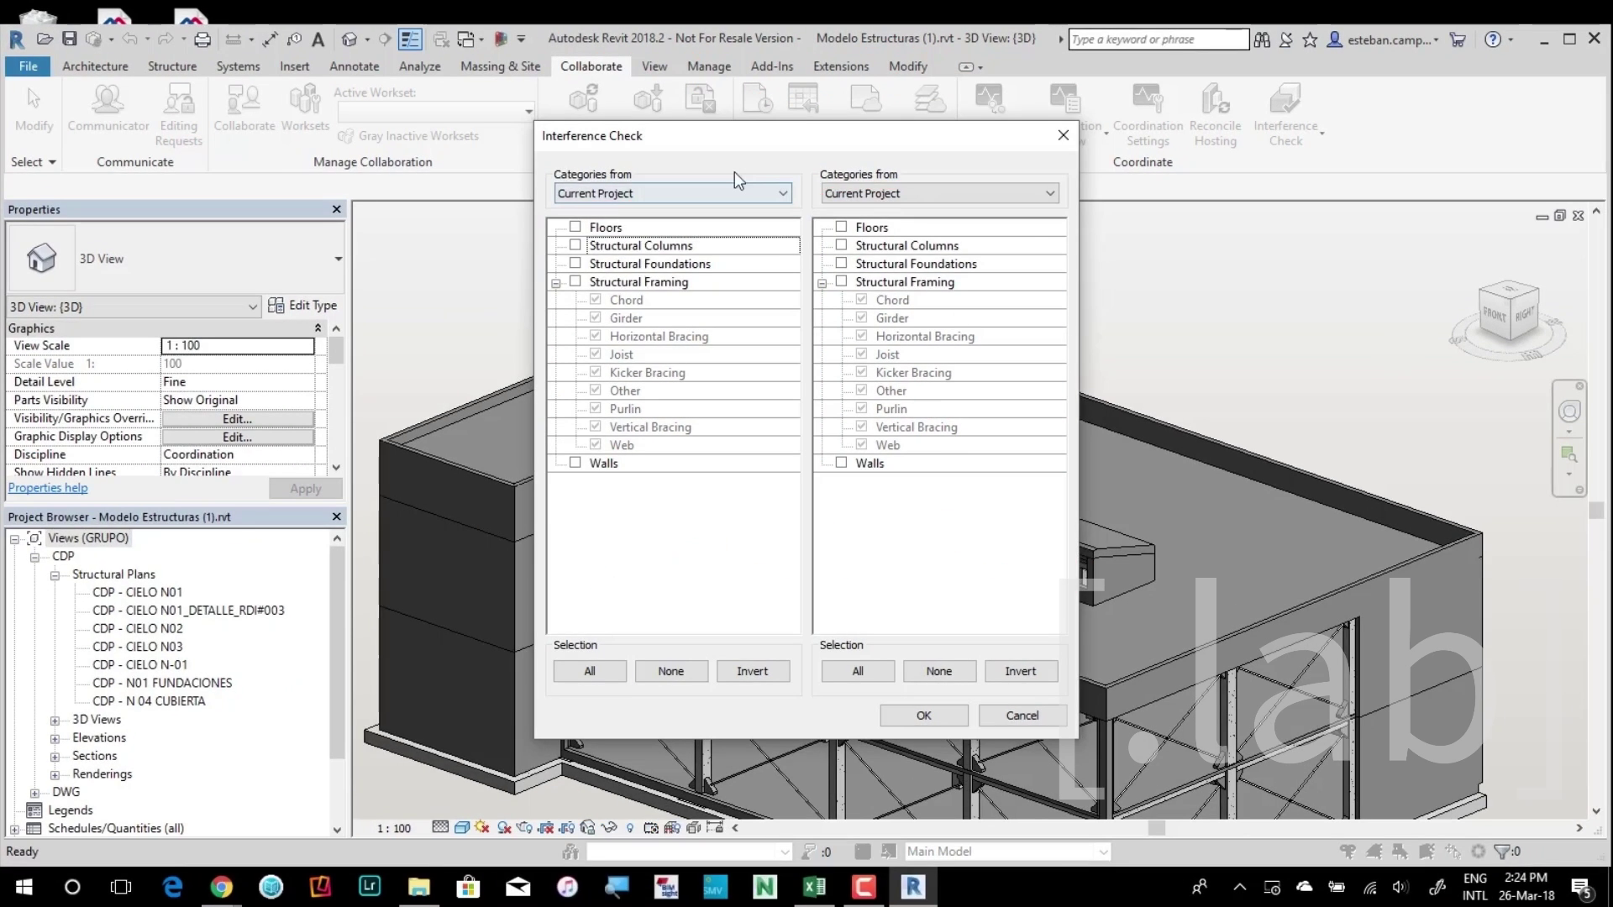Collapse Structural Framing node in right list
This screenshot has height=907, width=1613.
[822, 283]
